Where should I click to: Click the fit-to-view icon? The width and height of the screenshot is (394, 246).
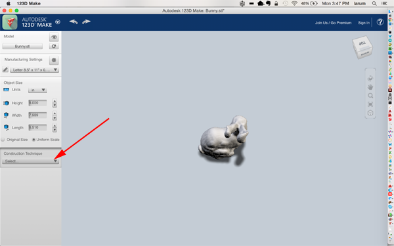click(x=370, y=104)
